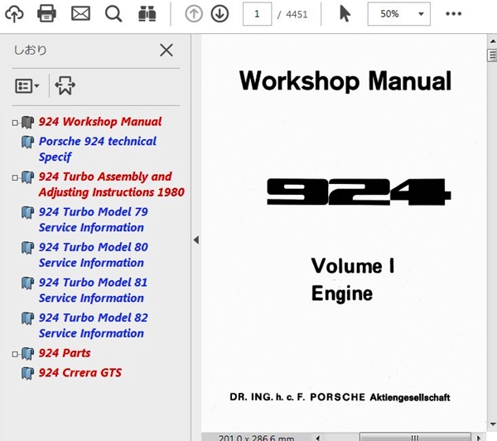497x441 pixels.
Task: Open Porsche 924 technical Specif bookmark
Action: click(97, 149)
